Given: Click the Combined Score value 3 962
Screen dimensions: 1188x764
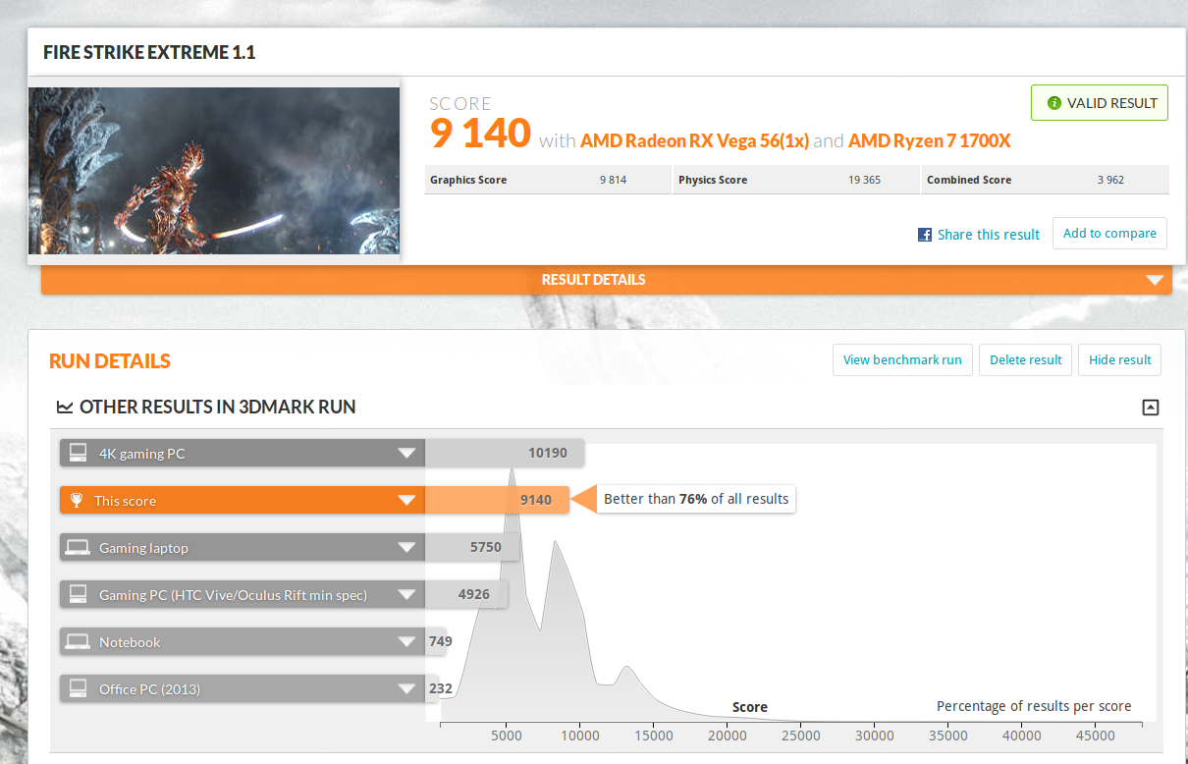Looking at the screenshot, I should tap(1110, 180).
